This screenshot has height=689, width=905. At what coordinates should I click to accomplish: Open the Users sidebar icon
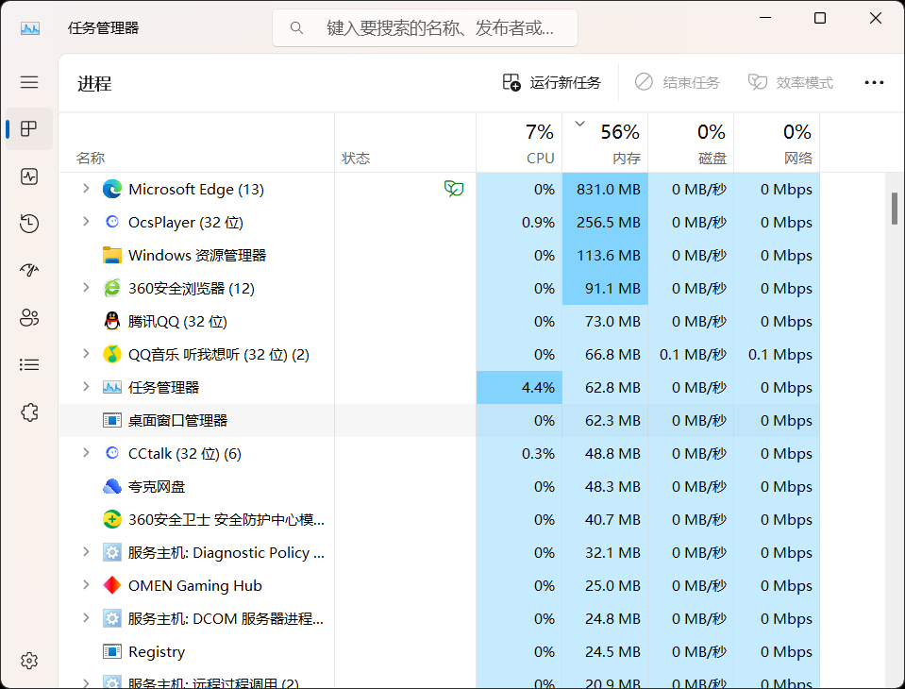coord(29,317)
